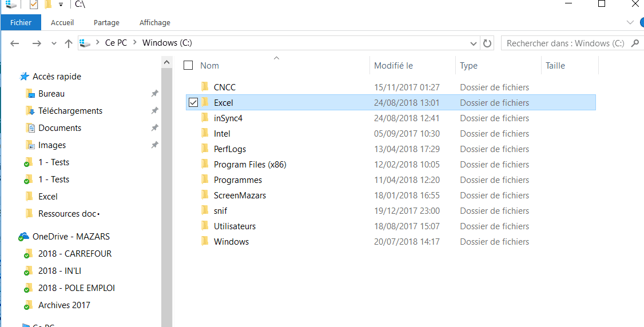Click the Back navigation arrow

point(15,43)
